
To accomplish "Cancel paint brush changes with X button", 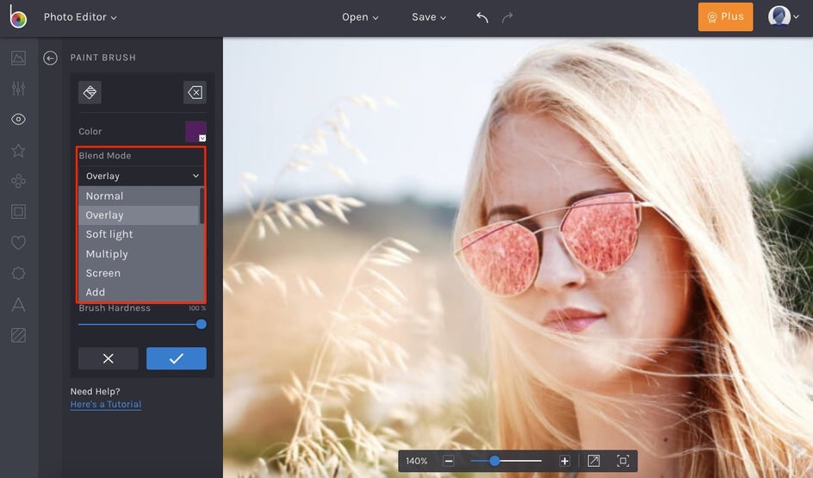I will pyautogui.click(x=109, y=358).
